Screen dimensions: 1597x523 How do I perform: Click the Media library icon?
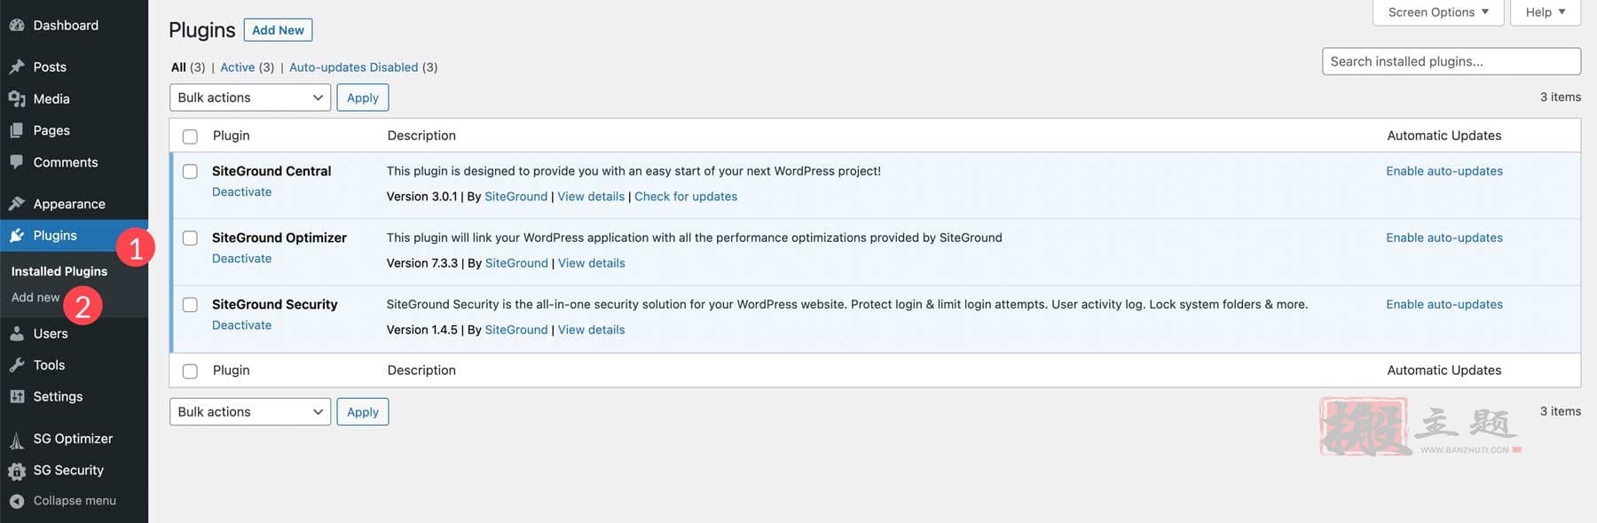17,98
